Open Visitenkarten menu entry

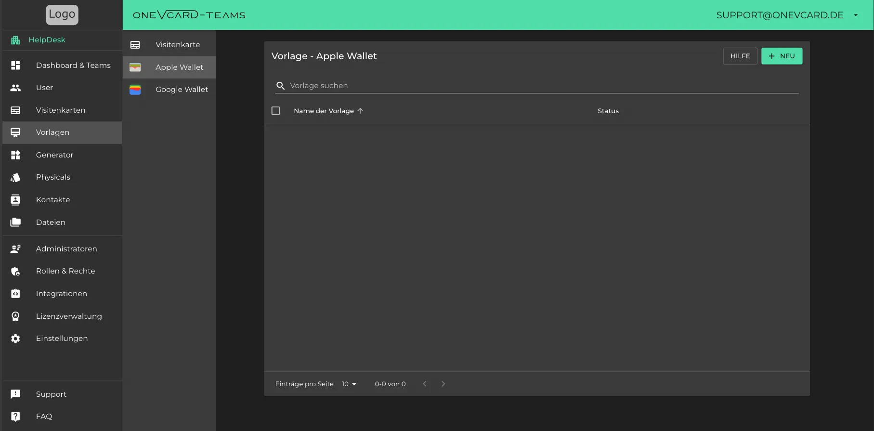(62, 110)
